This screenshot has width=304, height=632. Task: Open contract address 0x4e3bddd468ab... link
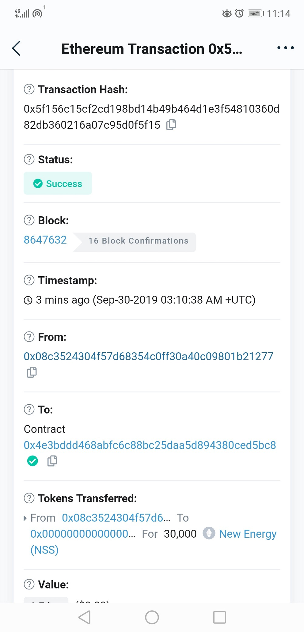[x=150, y=445]
